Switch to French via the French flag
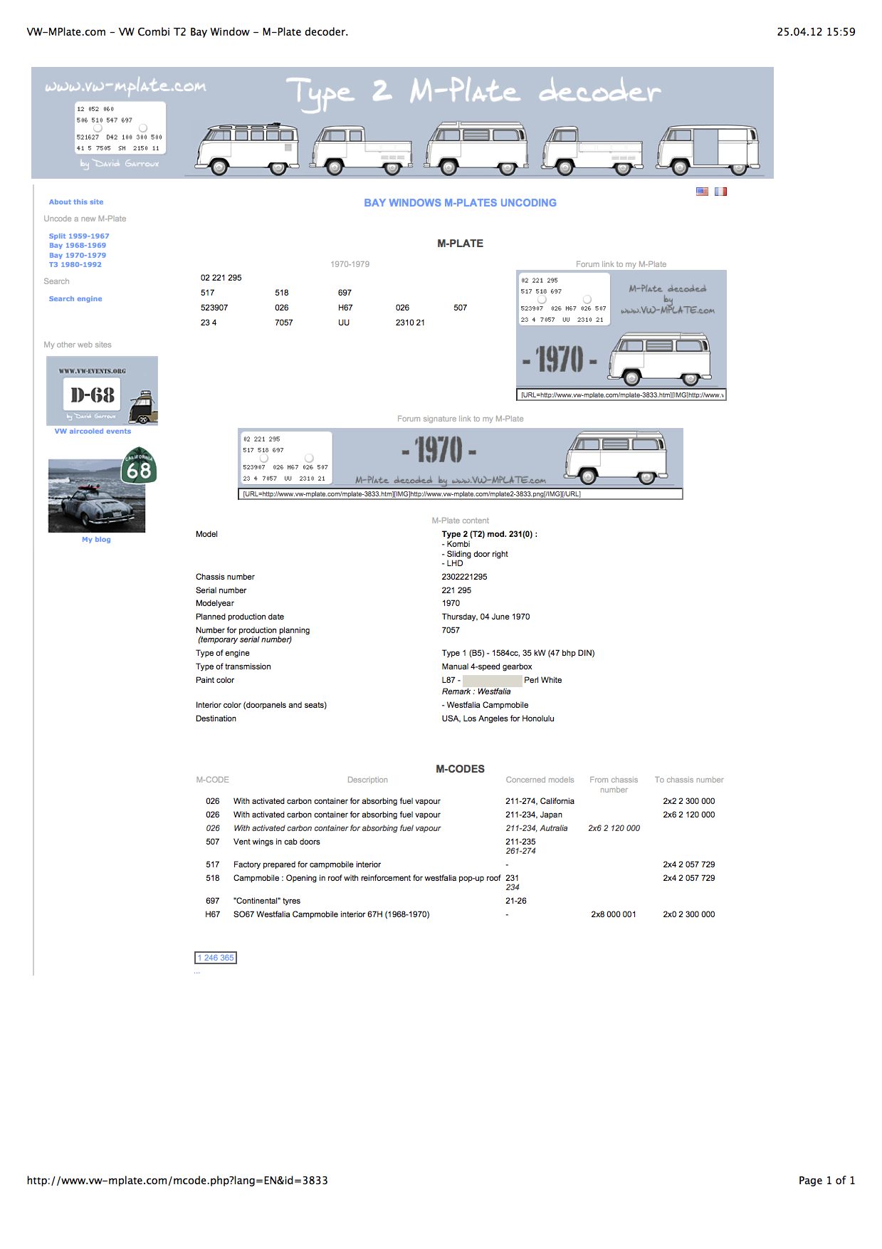882x1249 pixels. [720, 192]
